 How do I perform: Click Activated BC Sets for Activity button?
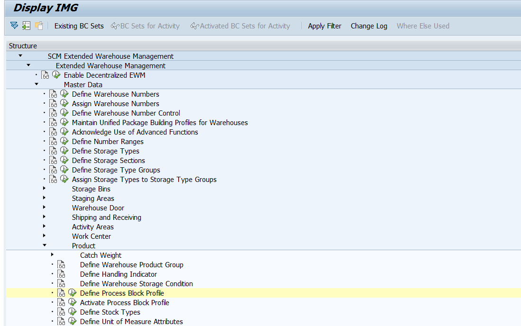pos(240,26)
